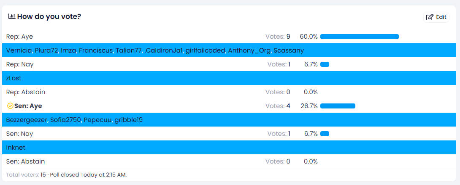Click voter girlfailcoded's name
This screenshot has width=460, height=185.
[x=205, y=50]
